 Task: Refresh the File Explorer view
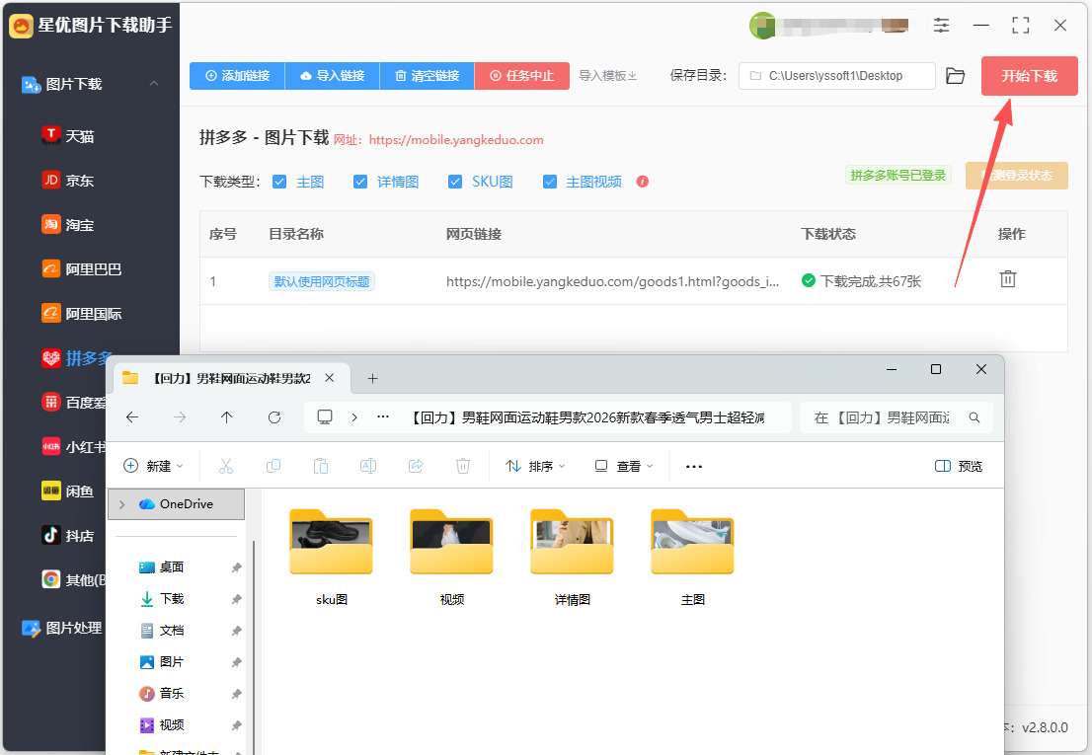click(274, 417)
